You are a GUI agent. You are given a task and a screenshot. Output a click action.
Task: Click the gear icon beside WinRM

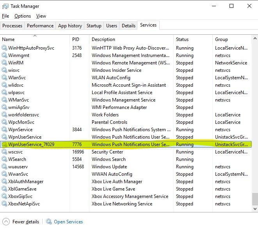[x=4, y=63]
